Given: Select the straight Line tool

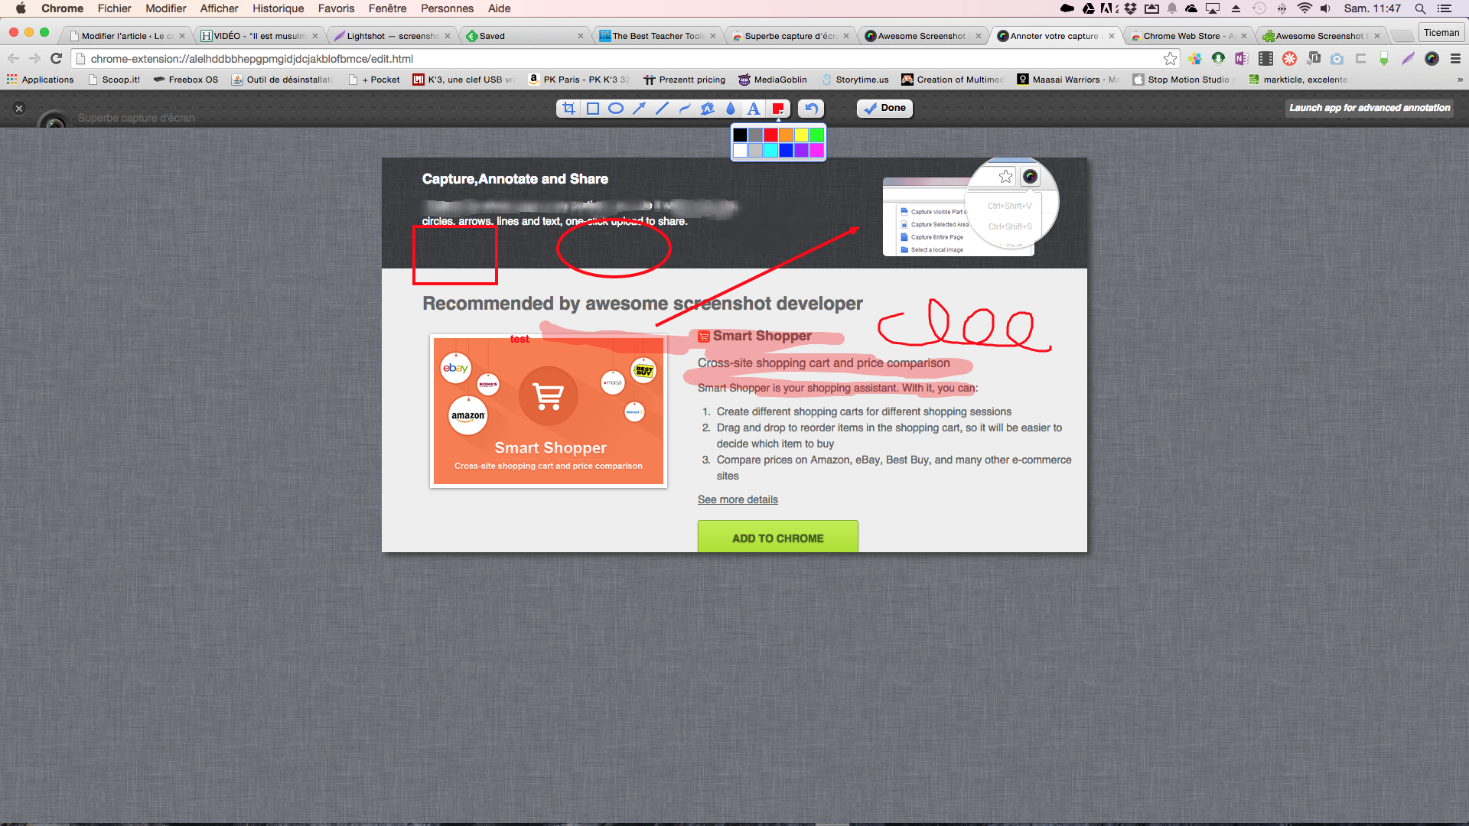Looking at the screenshot, I should [662, 109].
